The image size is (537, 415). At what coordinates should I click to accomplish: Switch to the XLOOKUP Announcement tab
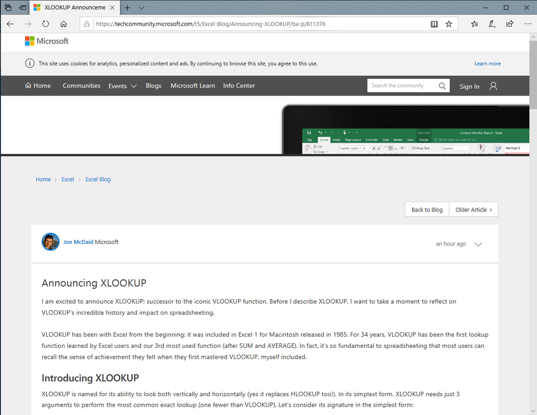point(73,7)
